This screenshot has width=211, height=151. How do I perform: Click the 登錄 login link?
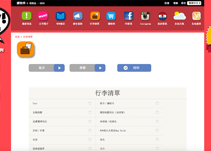click(x=176, y=3)
